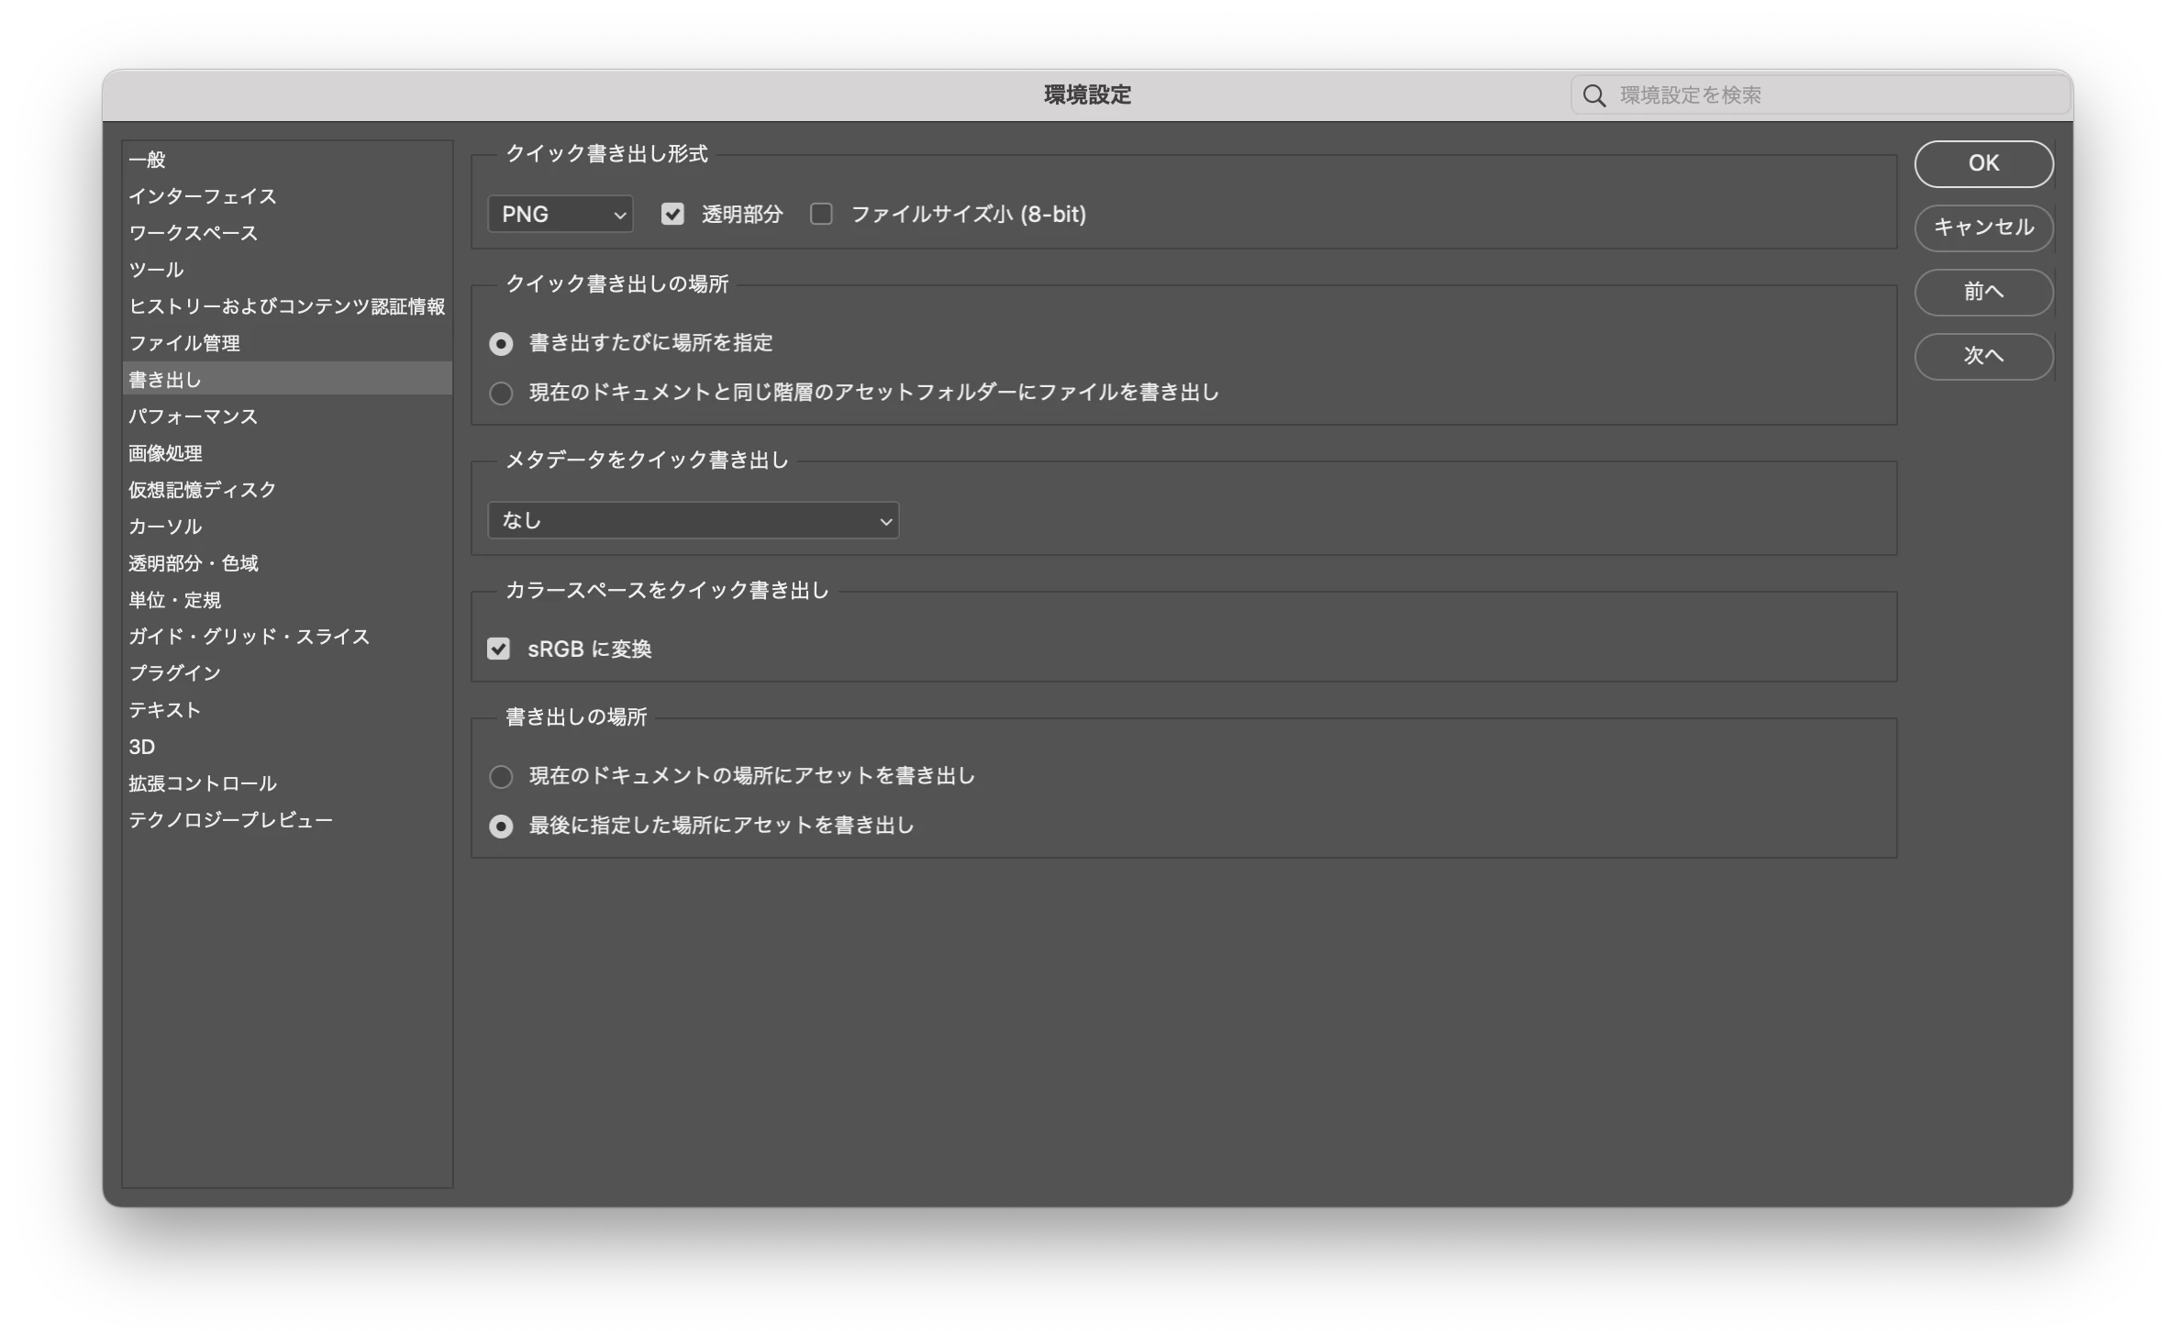This screenshot has width=2176, height=1343.
Task: Select 現在のドキュメントの場所にアセットを書き出し radio
Action: [x=501, y=777]
